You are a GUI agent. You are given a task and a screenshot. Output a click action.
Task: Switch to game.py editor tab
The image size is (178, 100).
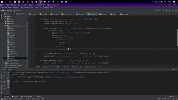point(44,14)
